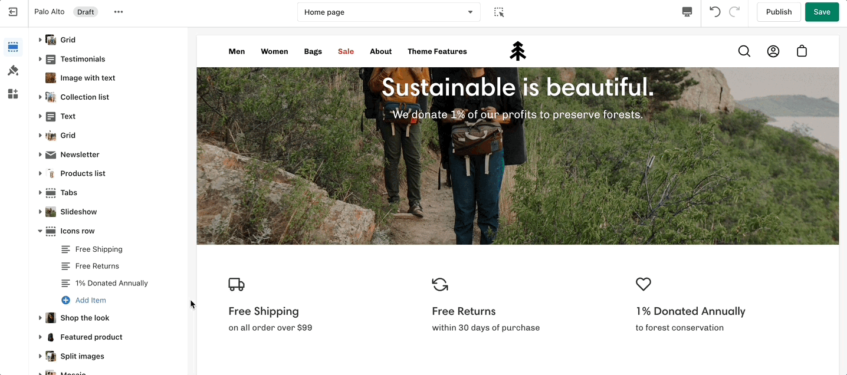Click the exit editor icon
The width and height of the screenshot is (847, 375).
click(x=13, y=12)
